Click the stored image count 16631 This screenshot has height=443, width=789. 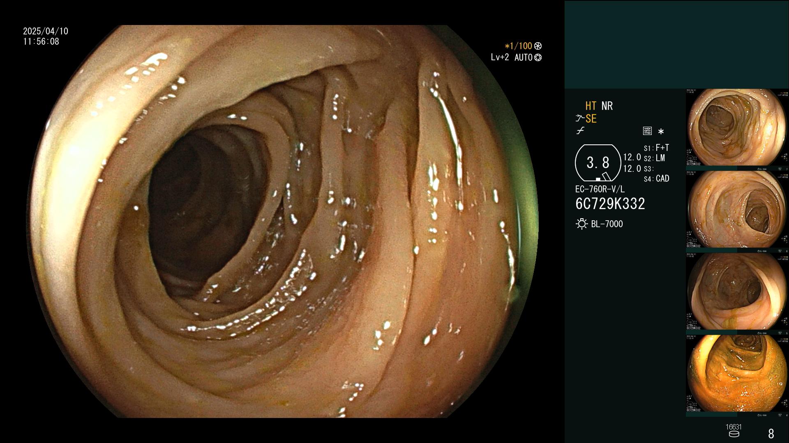734,427
